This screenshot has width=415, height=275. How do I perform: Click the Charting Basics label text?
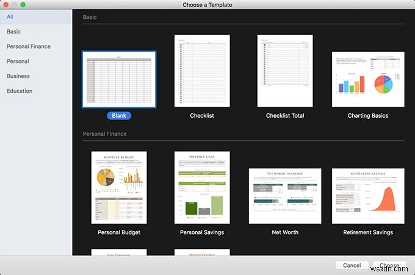368,116
